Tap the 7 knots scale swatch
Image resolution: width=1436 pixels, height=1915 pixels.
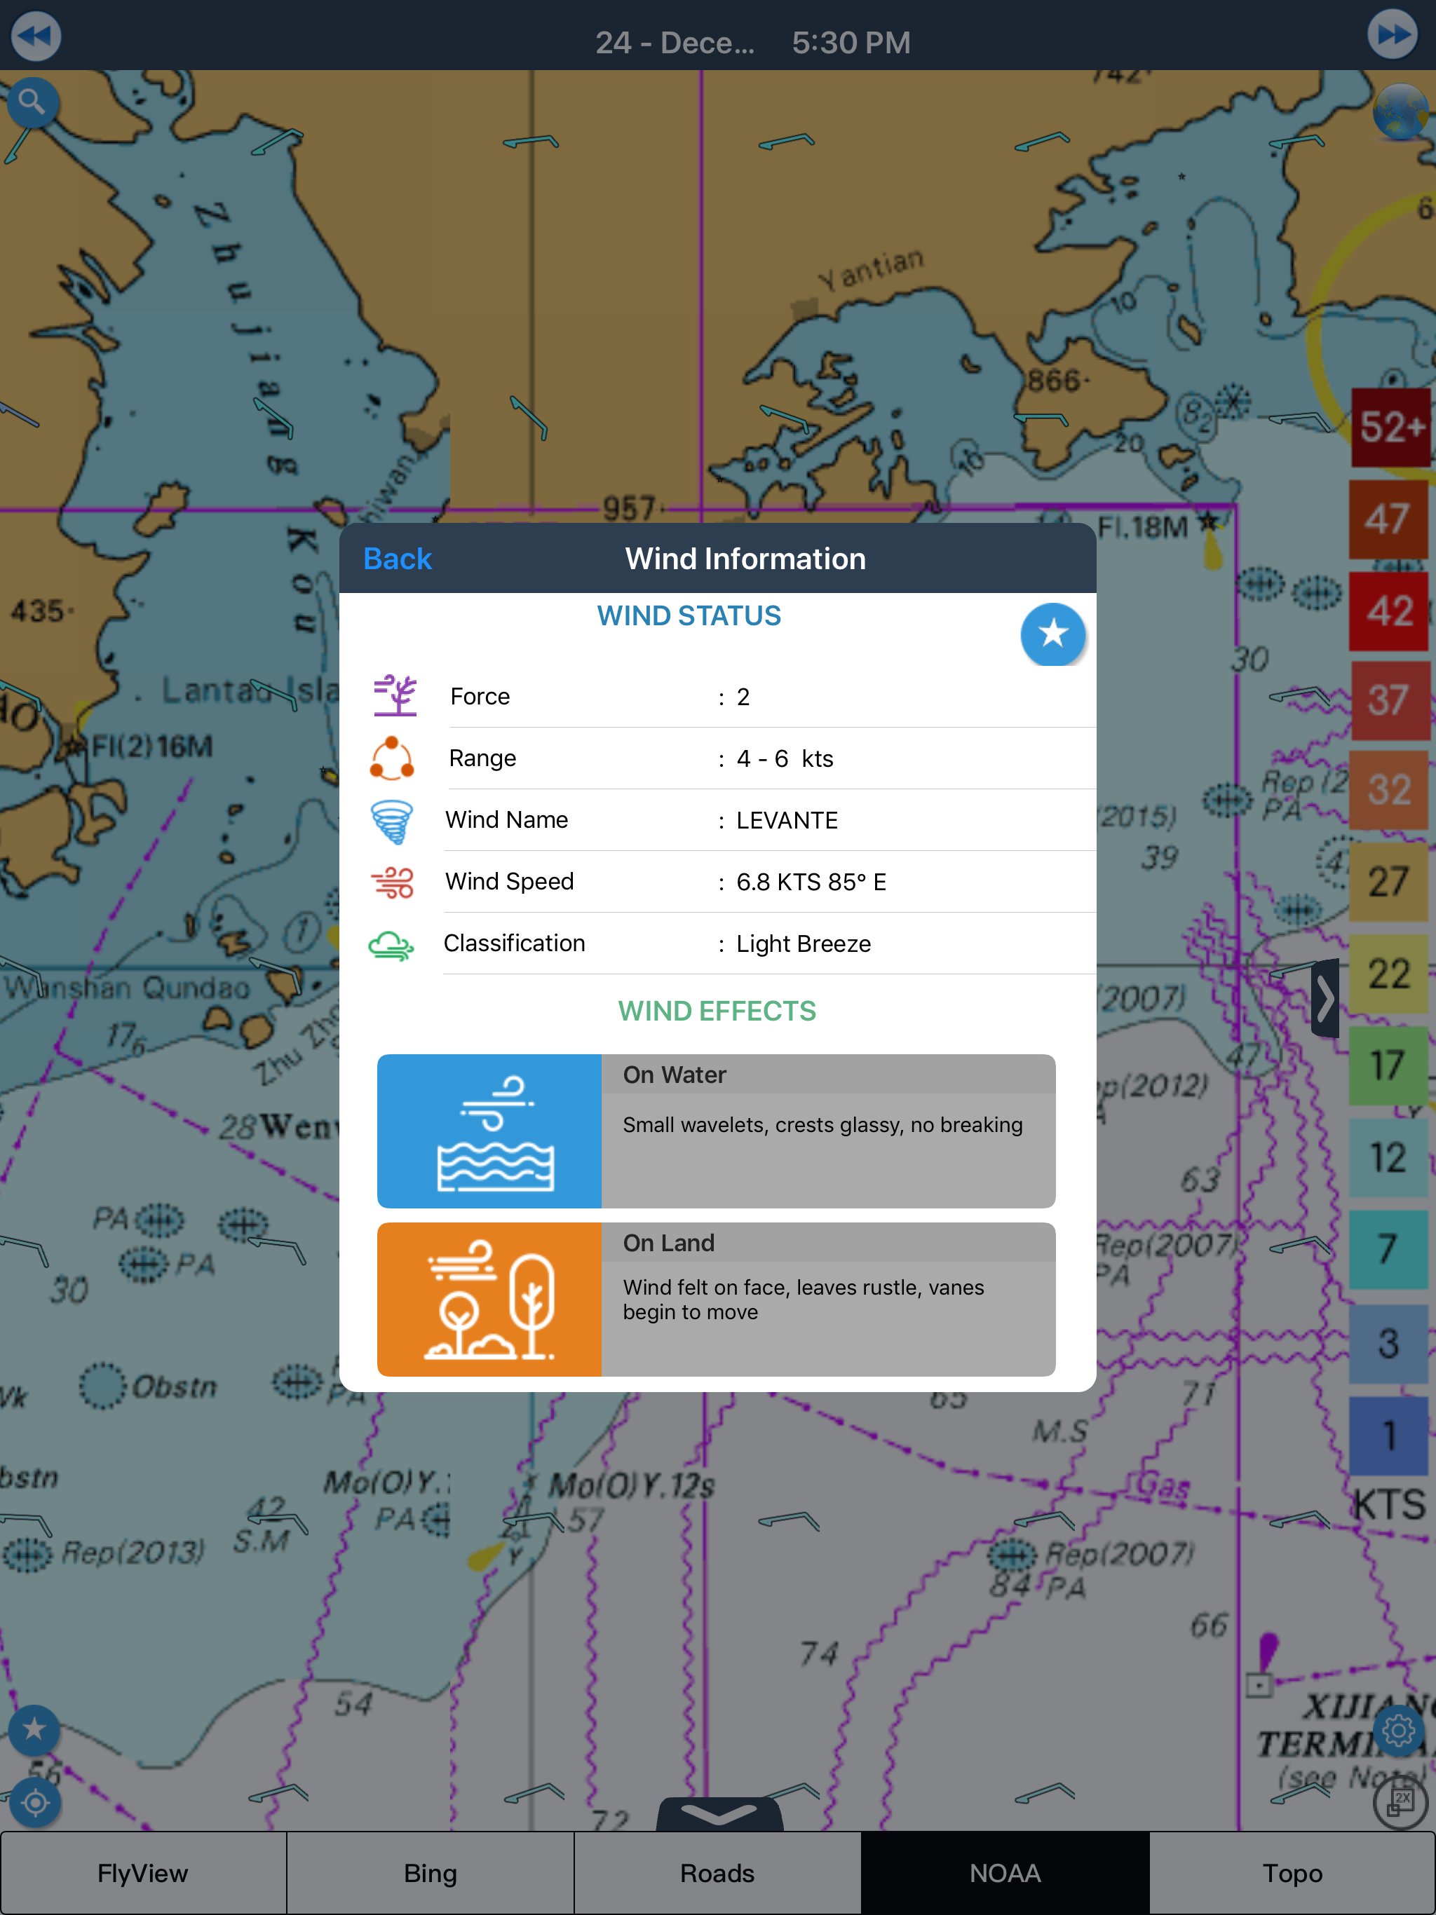click(x=1388, y=1250)
